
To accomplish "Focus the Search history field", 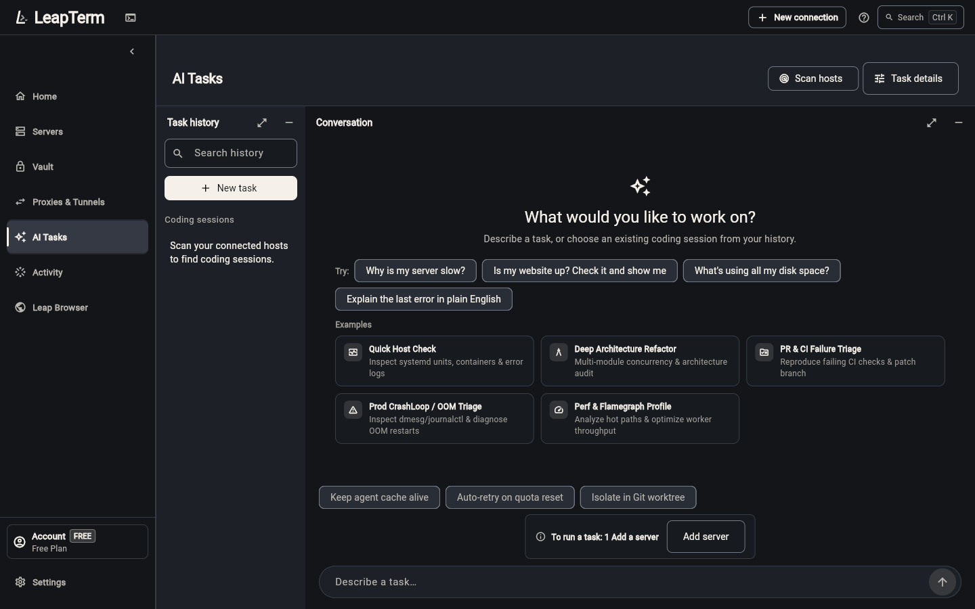I will [x=231, y=154].
